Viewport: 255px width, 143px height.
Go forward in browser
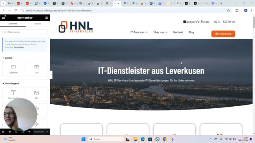(9, 11)
